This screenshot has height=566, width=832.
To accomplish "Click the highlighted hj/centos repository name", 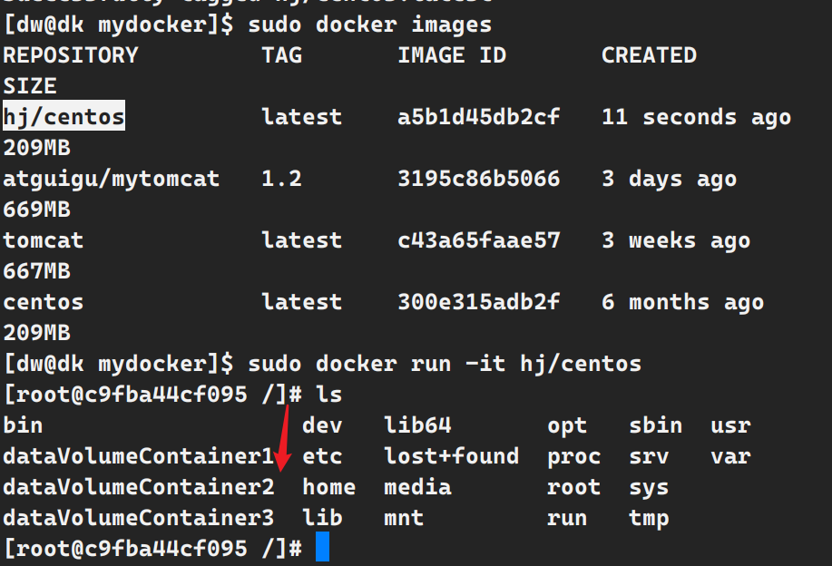I will (x=64, y=117).
